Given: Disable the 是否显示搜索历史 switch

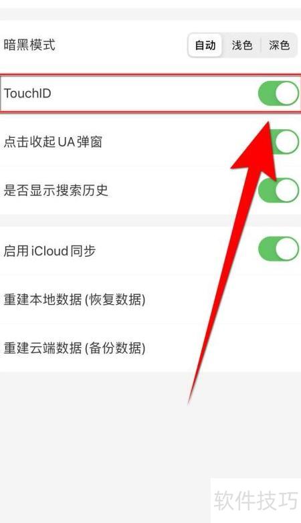Looking at the screenshot, I should (x=279, y=191).
